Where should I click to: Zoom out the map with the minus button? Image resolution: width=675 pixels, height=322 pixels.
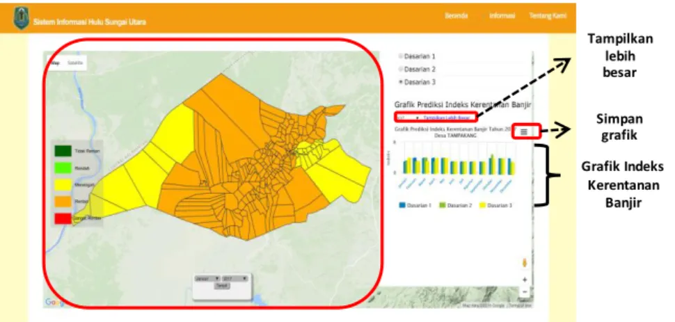(524, 291)
